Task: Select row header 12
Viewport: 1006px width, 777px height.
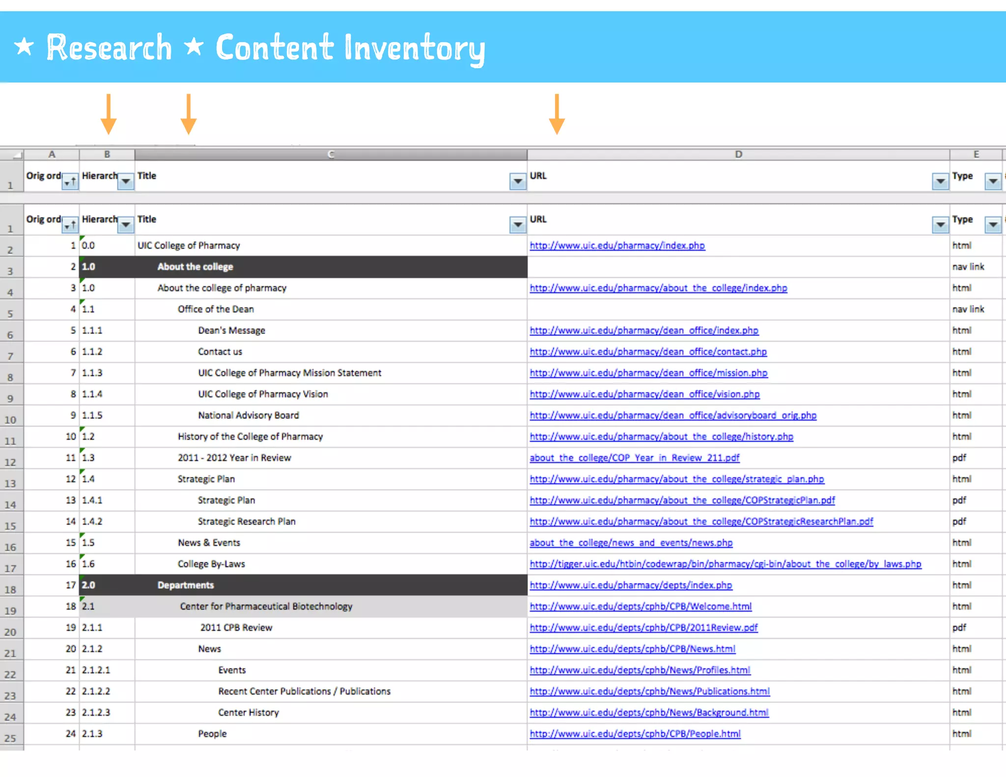Action: coord(11,458)
